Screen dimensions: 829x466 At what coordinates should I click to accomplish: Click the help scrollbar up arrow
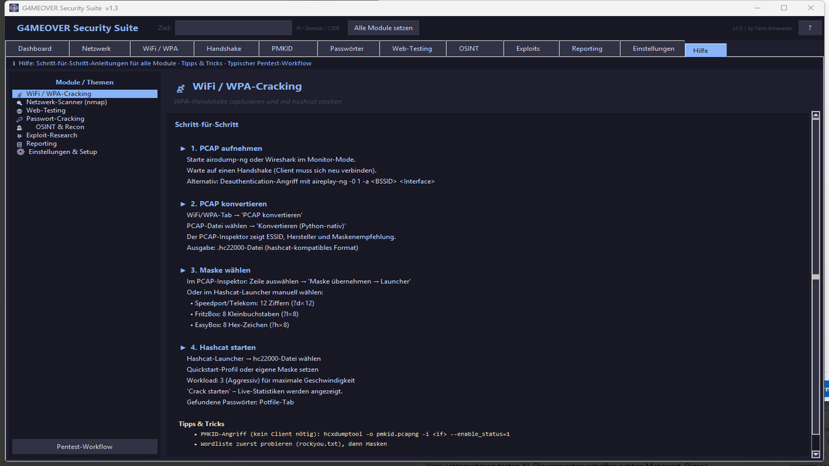(x=815, y=115)
